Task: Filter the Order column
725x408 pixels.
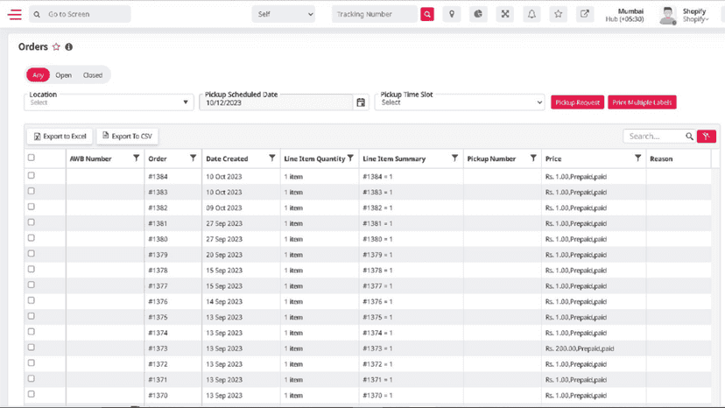Action: click(193, 158)
